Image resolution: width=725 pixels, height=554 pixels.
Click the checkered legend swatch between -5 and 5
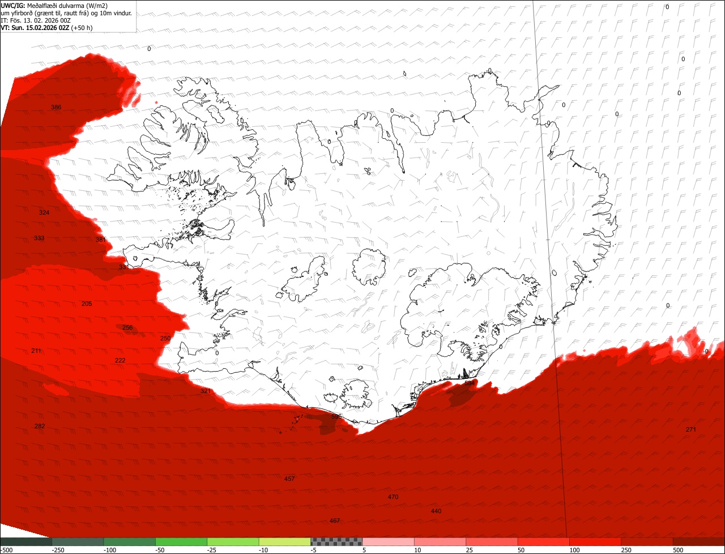point(336,542)
